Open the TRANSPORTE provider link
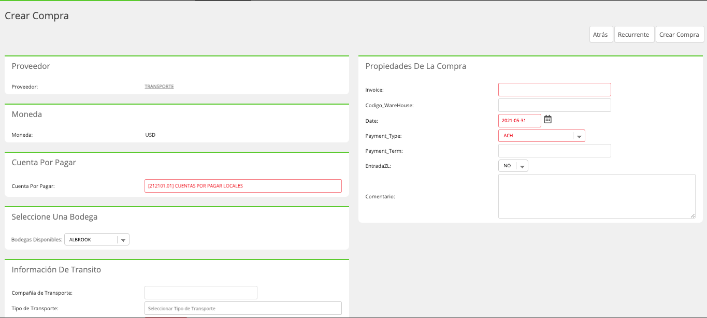Screen dimensions: 707x318 tap(159, 86)
